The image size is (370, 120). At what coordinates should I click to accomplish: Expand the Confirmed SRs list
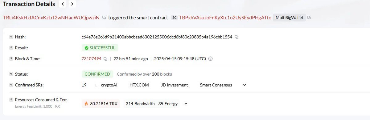245,85
